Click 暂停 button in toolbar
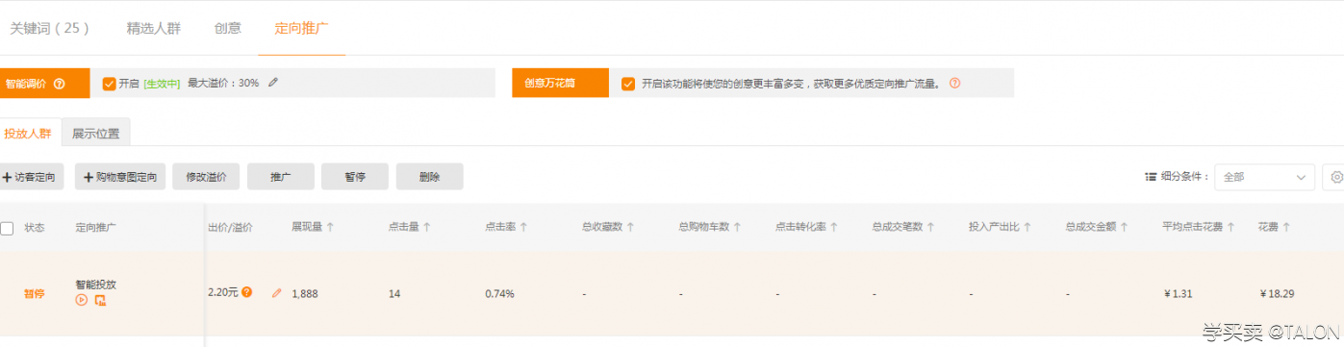 coord(355,177)
